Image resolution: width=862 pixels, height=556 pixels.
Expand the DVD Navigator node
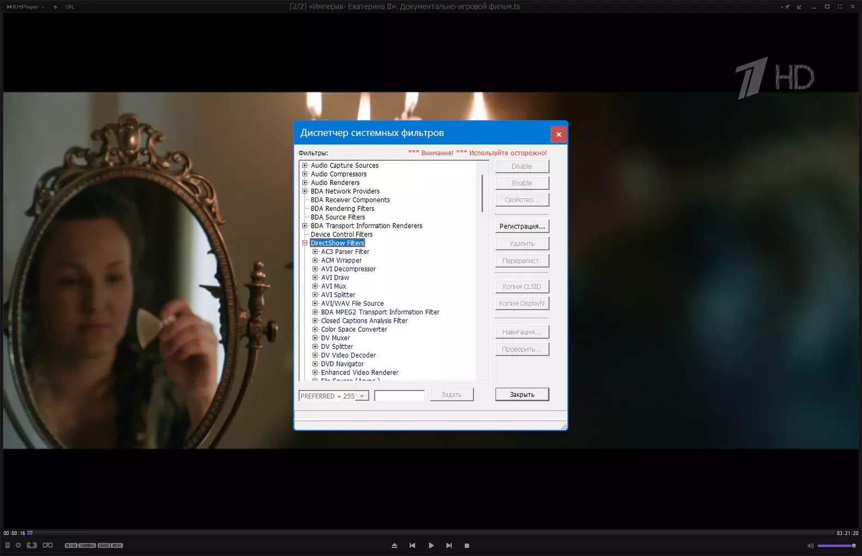tap(315, 364)
